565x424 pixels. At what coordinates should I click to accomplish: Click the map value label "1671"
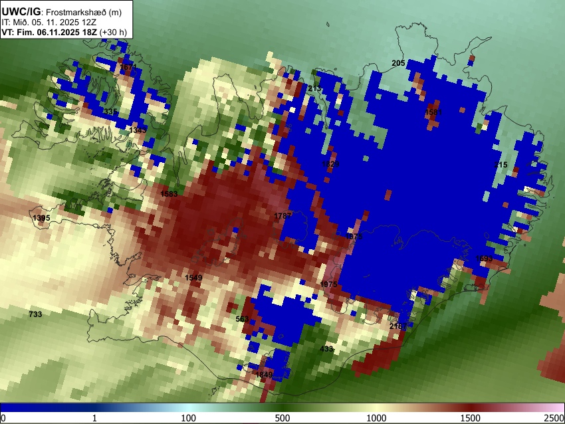pos(129,67)
